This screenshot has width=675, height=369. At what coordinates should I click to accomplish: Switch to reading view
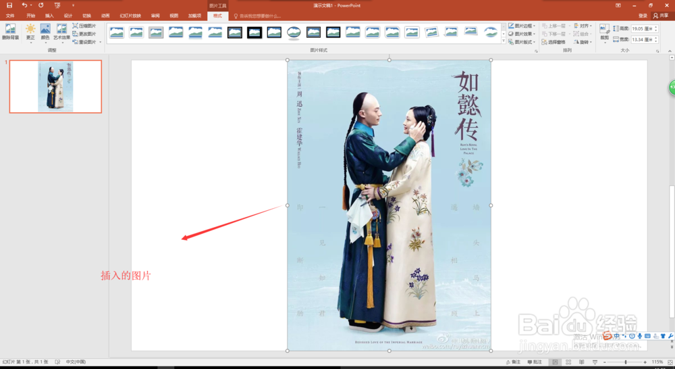tap(582, 362)
